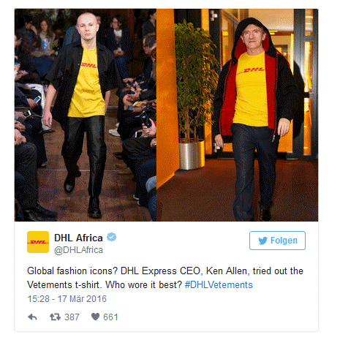Like the tweet with the heart icon

(95, 317)
